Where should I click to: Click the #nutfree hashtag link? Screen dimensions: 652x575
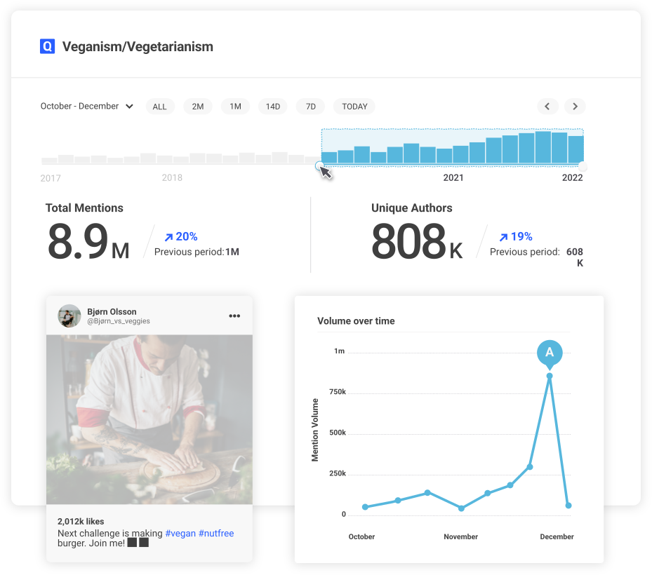216,533
